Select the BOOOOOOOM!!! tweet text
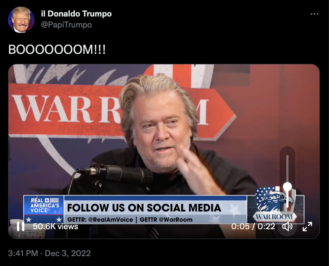Viewport: 329px width, 266px height. pyautogui.click(x=57, y=50)
